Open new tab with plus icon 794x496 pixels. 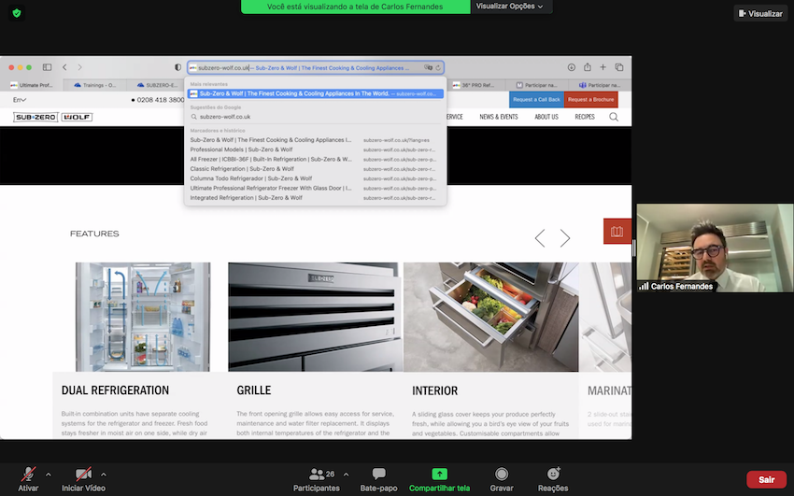pyautogui.click(x=603, y=67)
